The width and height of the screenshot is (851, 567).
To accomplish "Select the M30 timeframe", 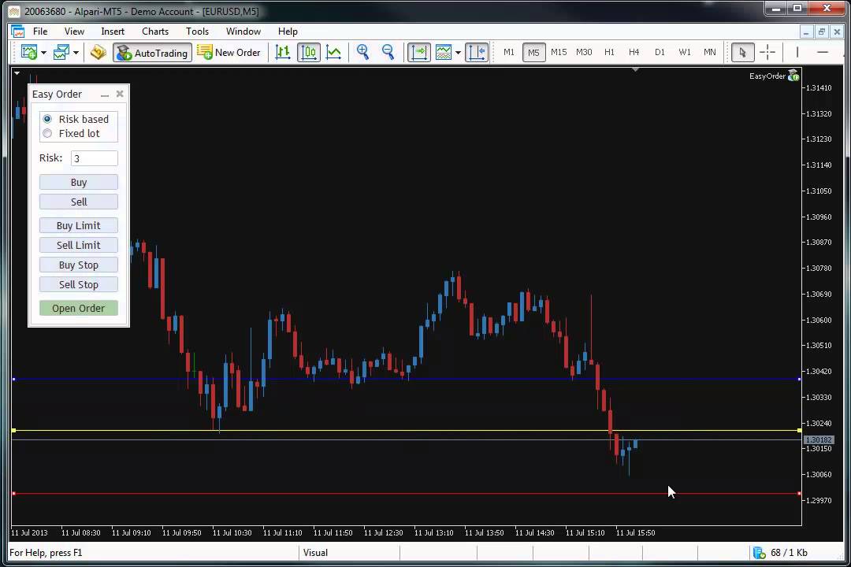I will point(584,52).
